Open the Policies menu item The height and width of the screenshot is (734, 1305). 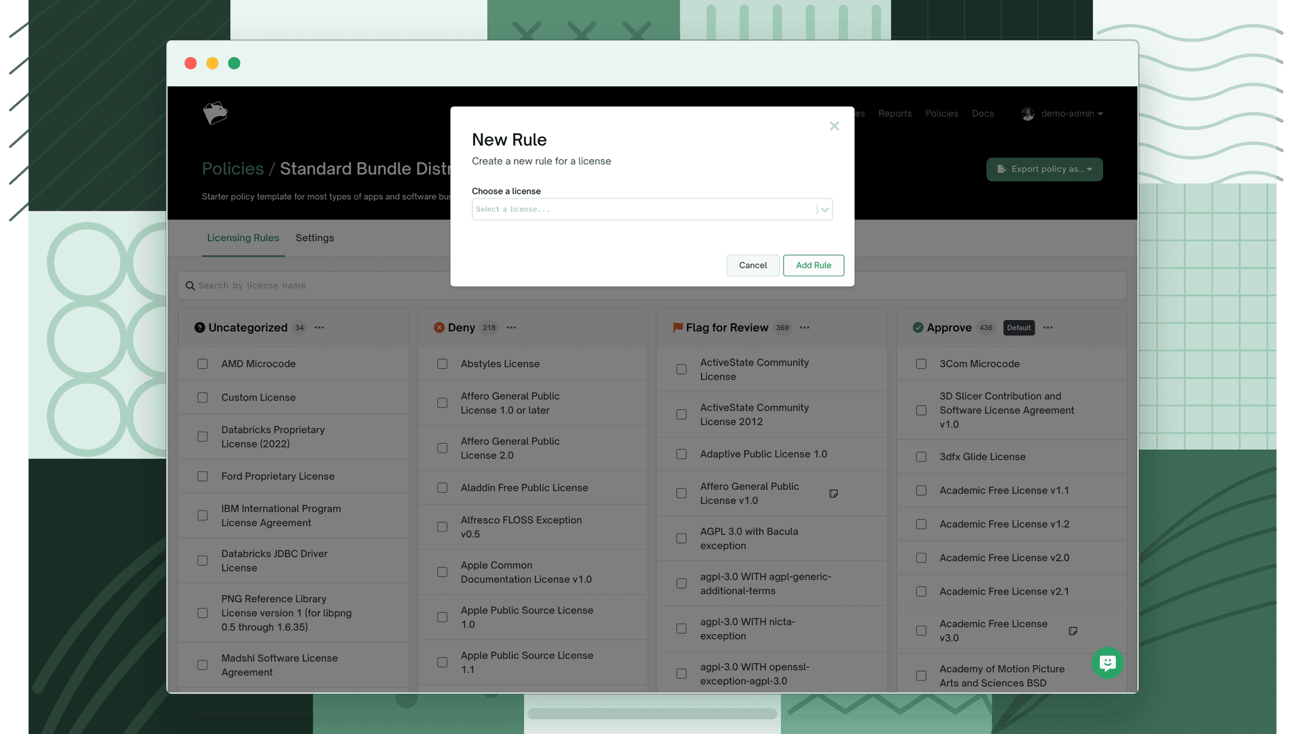coord(941,113)
